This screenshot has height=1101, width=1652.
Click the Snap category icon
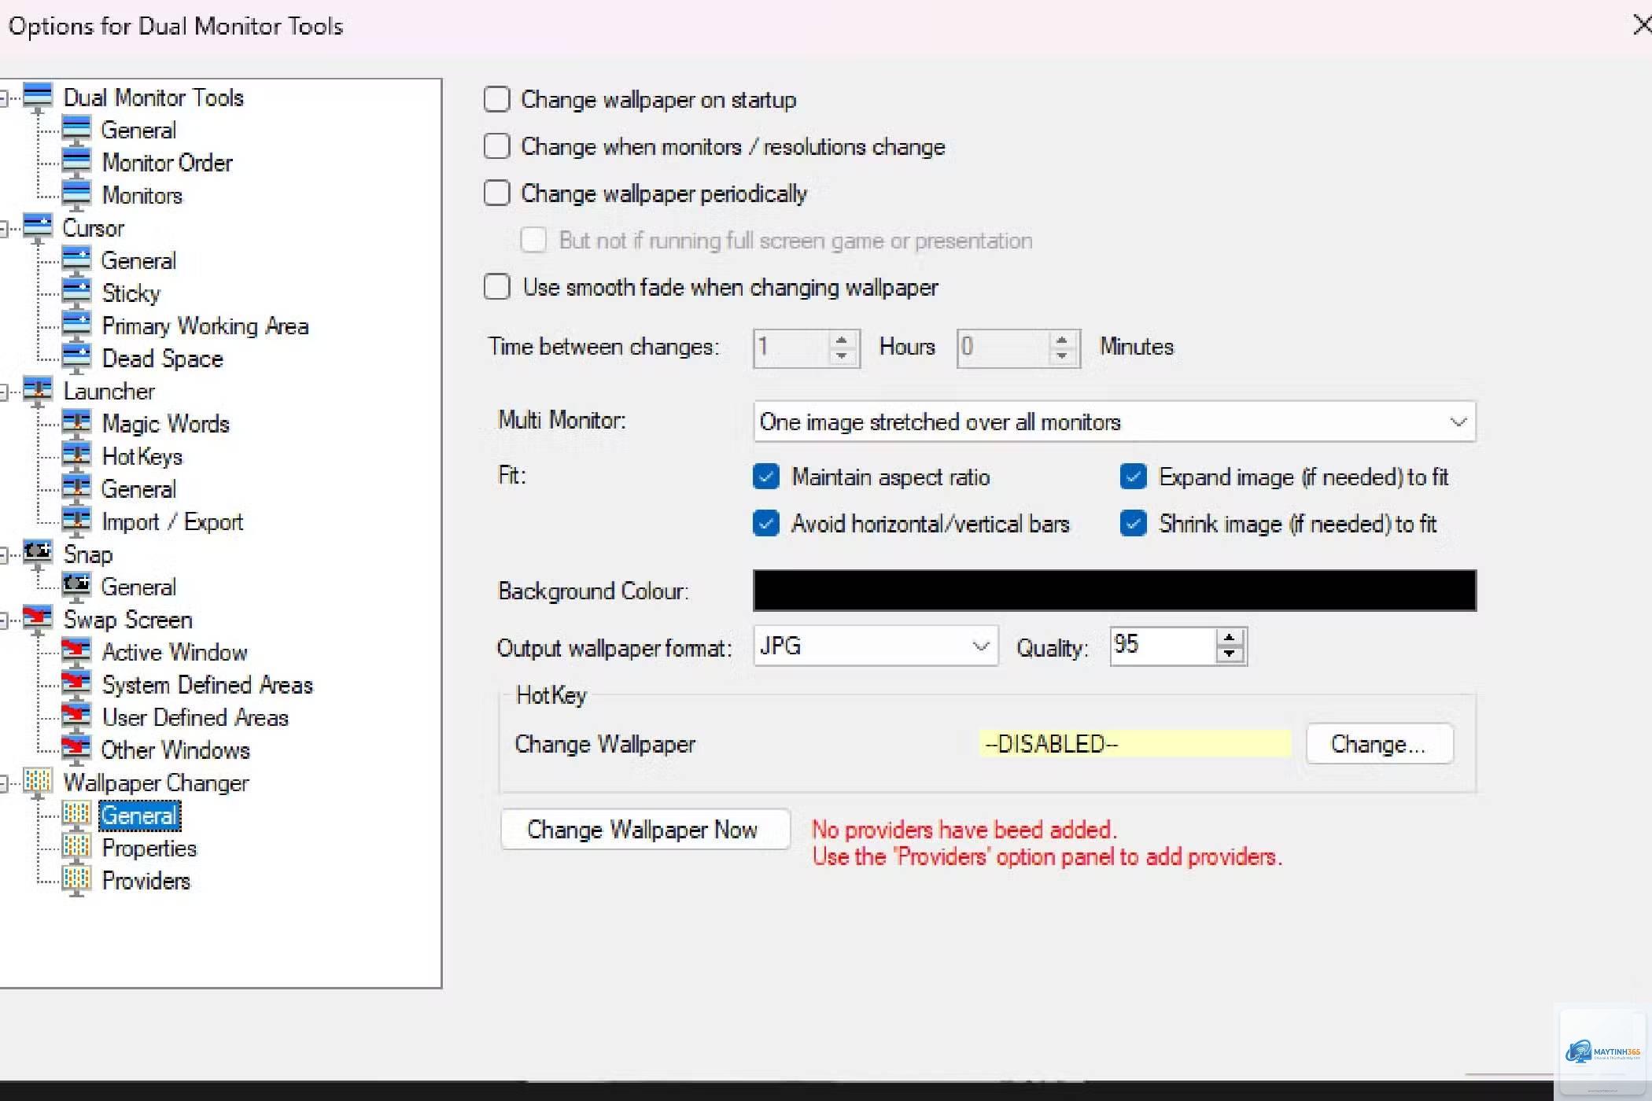[x=38, y=554]
